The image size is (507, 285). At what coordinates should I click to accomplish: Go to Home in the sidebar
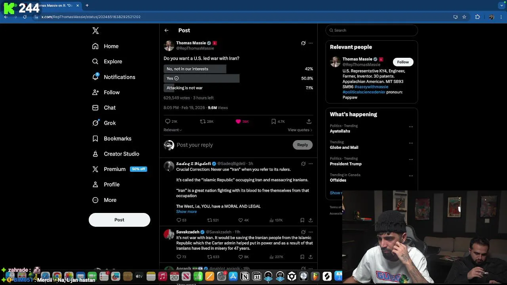pyautogui.click(x=105, y=46)
